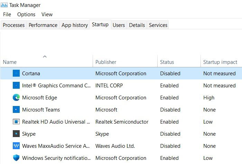Click the Microsoft Teams icon
Screen dimensions: 242x164
(16, 109)
